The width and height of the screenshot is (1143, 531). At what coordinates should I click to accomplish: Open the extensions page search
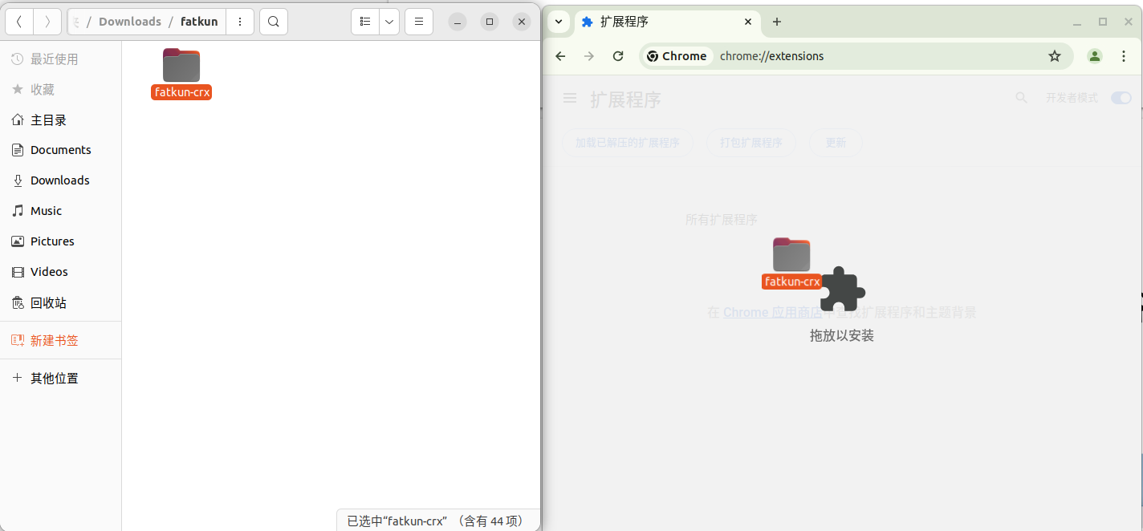[x=1021, y=97]
